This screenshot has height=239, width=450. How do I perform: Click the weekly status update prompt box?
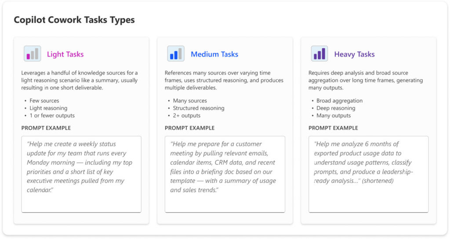81,174
